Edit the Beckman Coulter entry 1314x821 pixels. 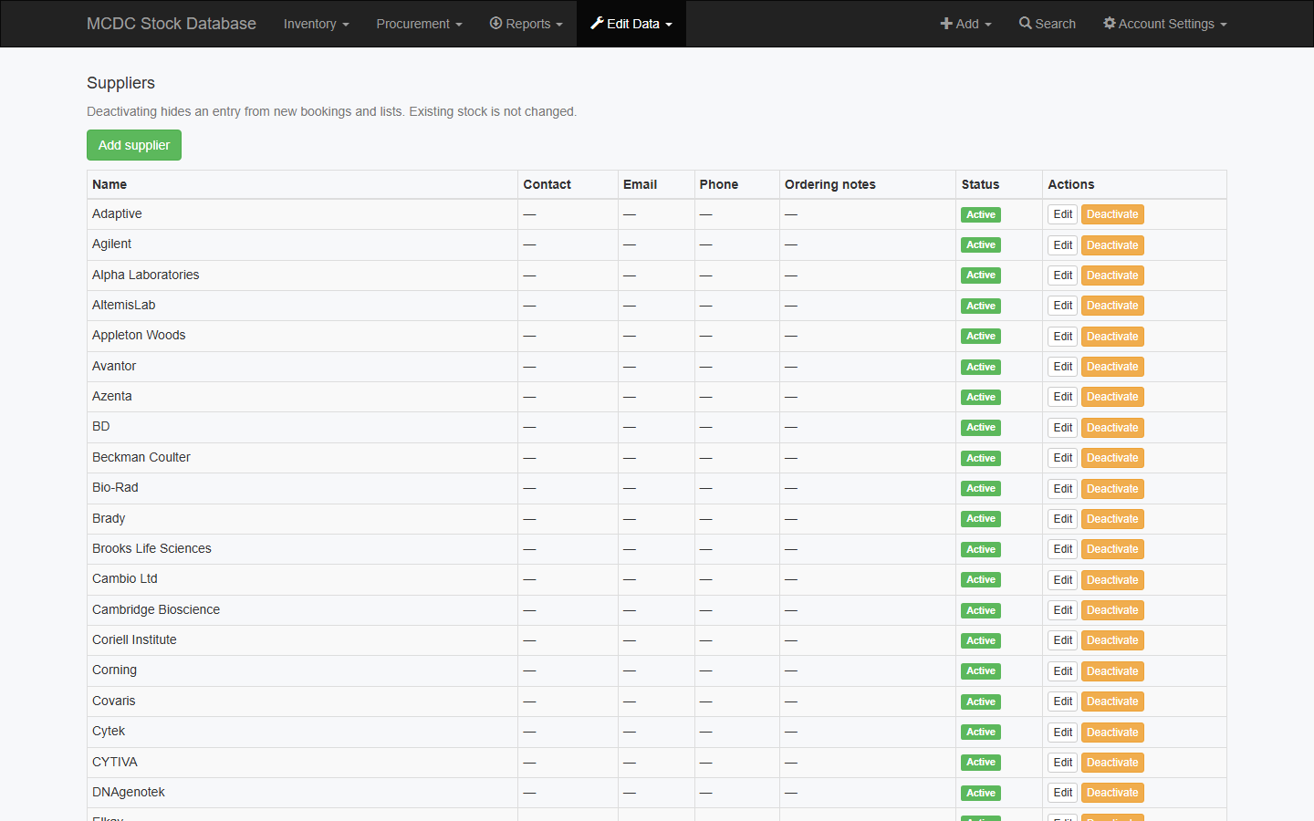pyautogui.click(x=1062, y=458)
